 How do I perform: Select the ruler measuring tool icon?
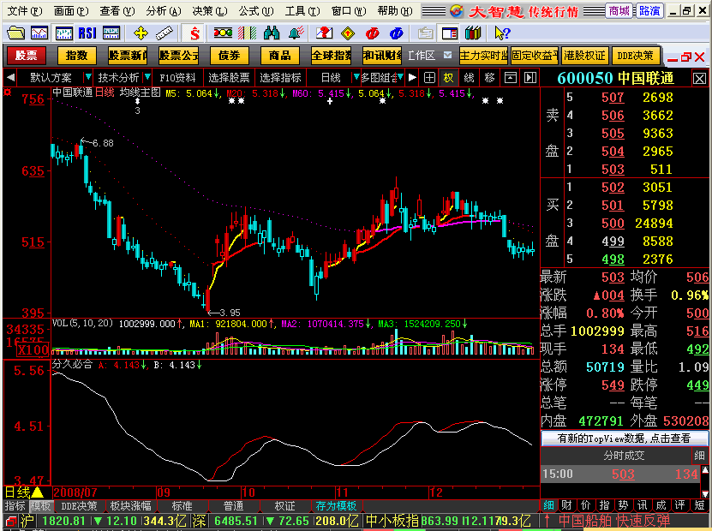coord(164,33)
